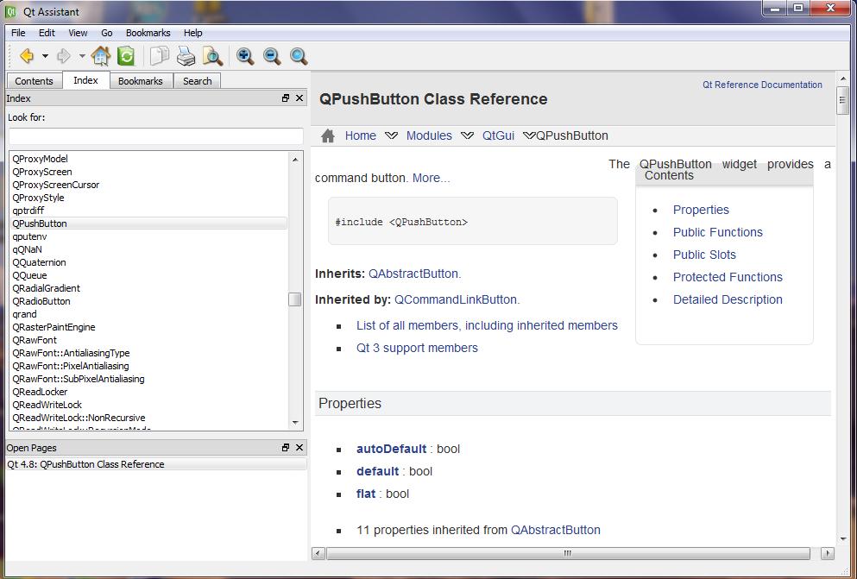Image resolution: width=857 pixels, height=579 pixels.
Task: Switch to the Bookmarks tab
Action: coord(141,81)
